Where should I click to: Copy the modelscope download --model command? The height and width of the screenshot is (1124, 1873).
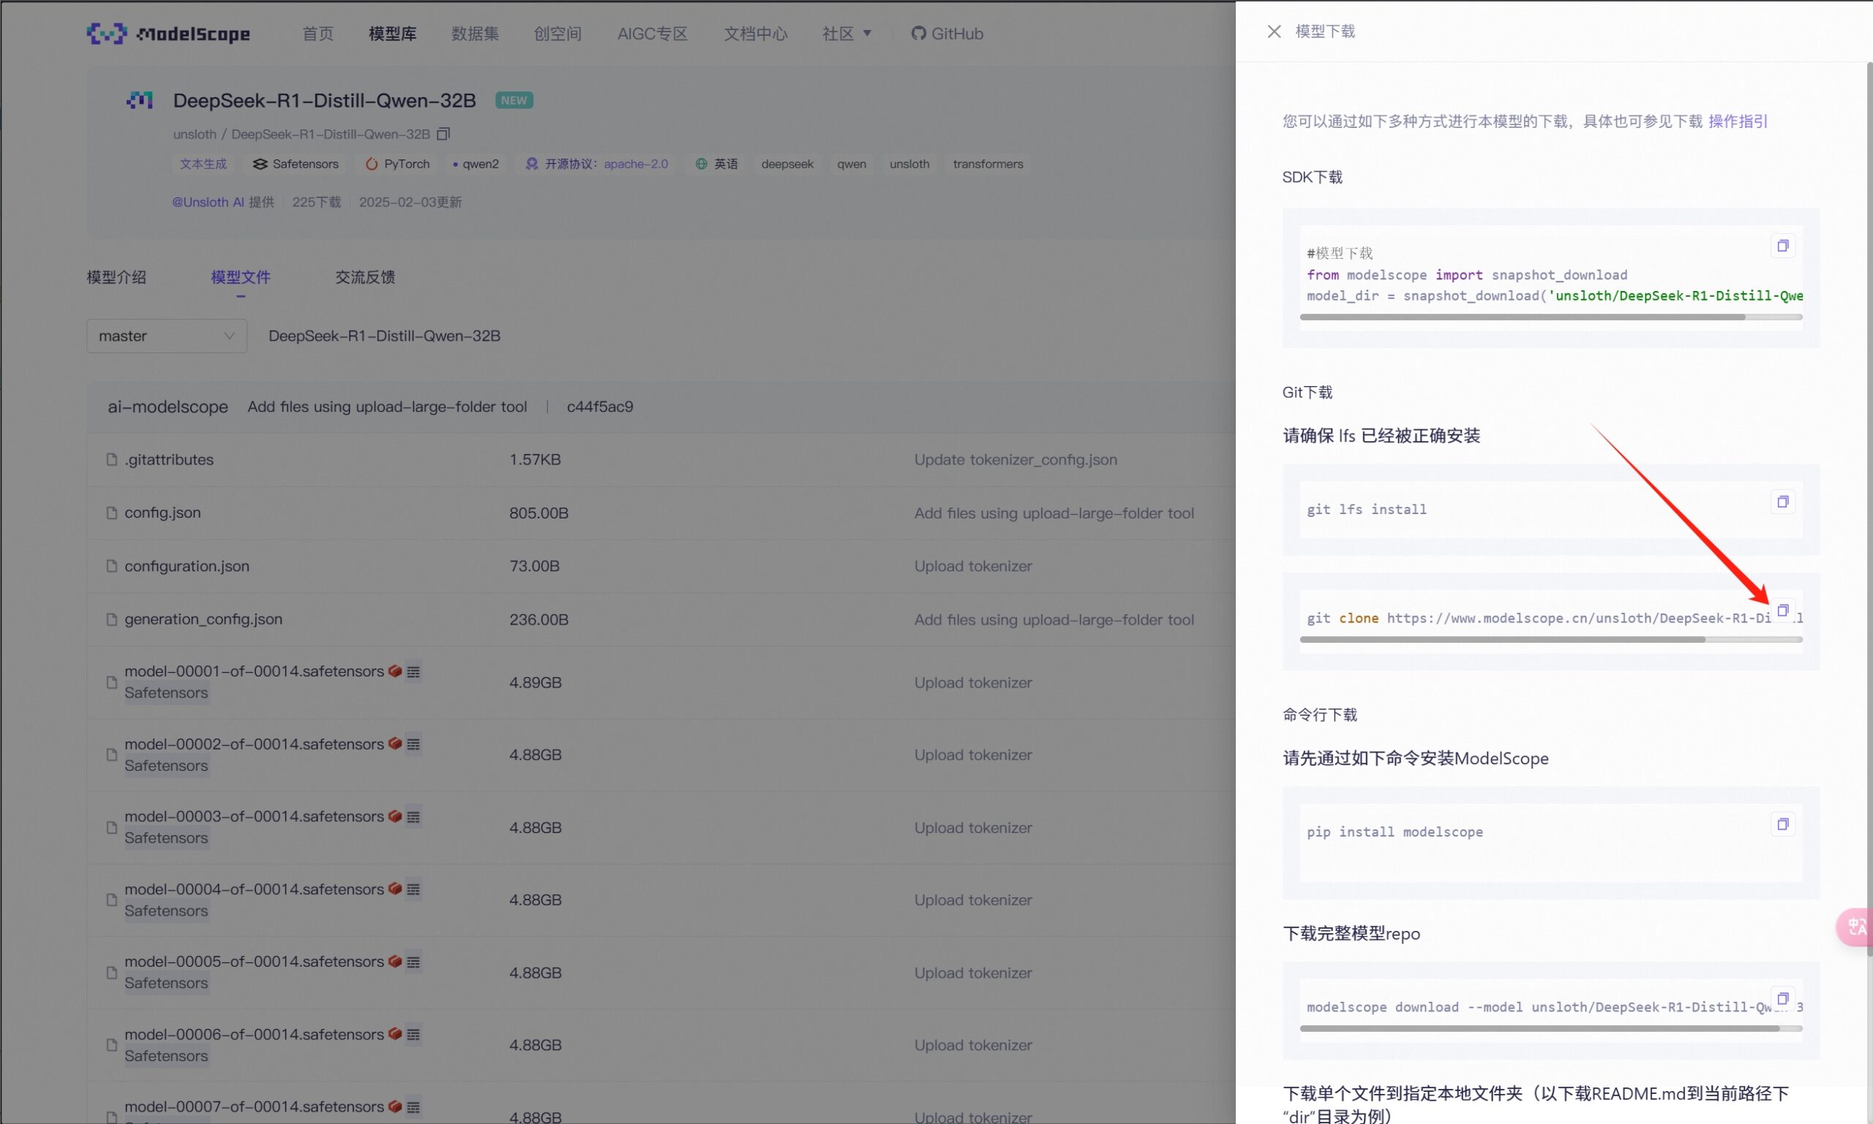1782,998
